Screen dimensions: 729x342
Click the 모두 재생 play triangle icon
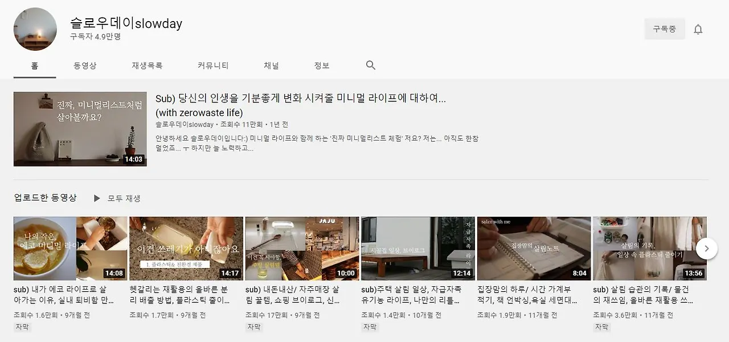coord(97,197)
